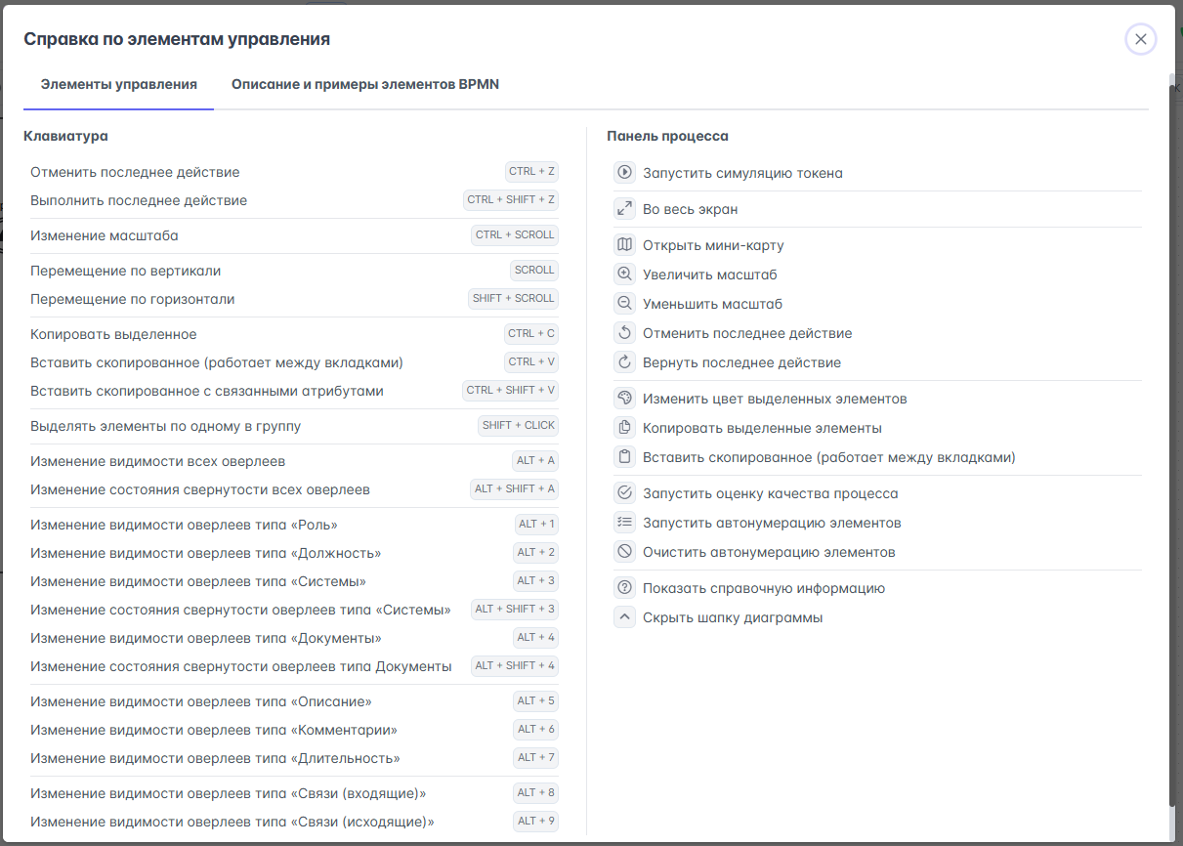Close the help dialog with X button
The height and width of the screenshot is (846, 1183).
(1140, 39)
